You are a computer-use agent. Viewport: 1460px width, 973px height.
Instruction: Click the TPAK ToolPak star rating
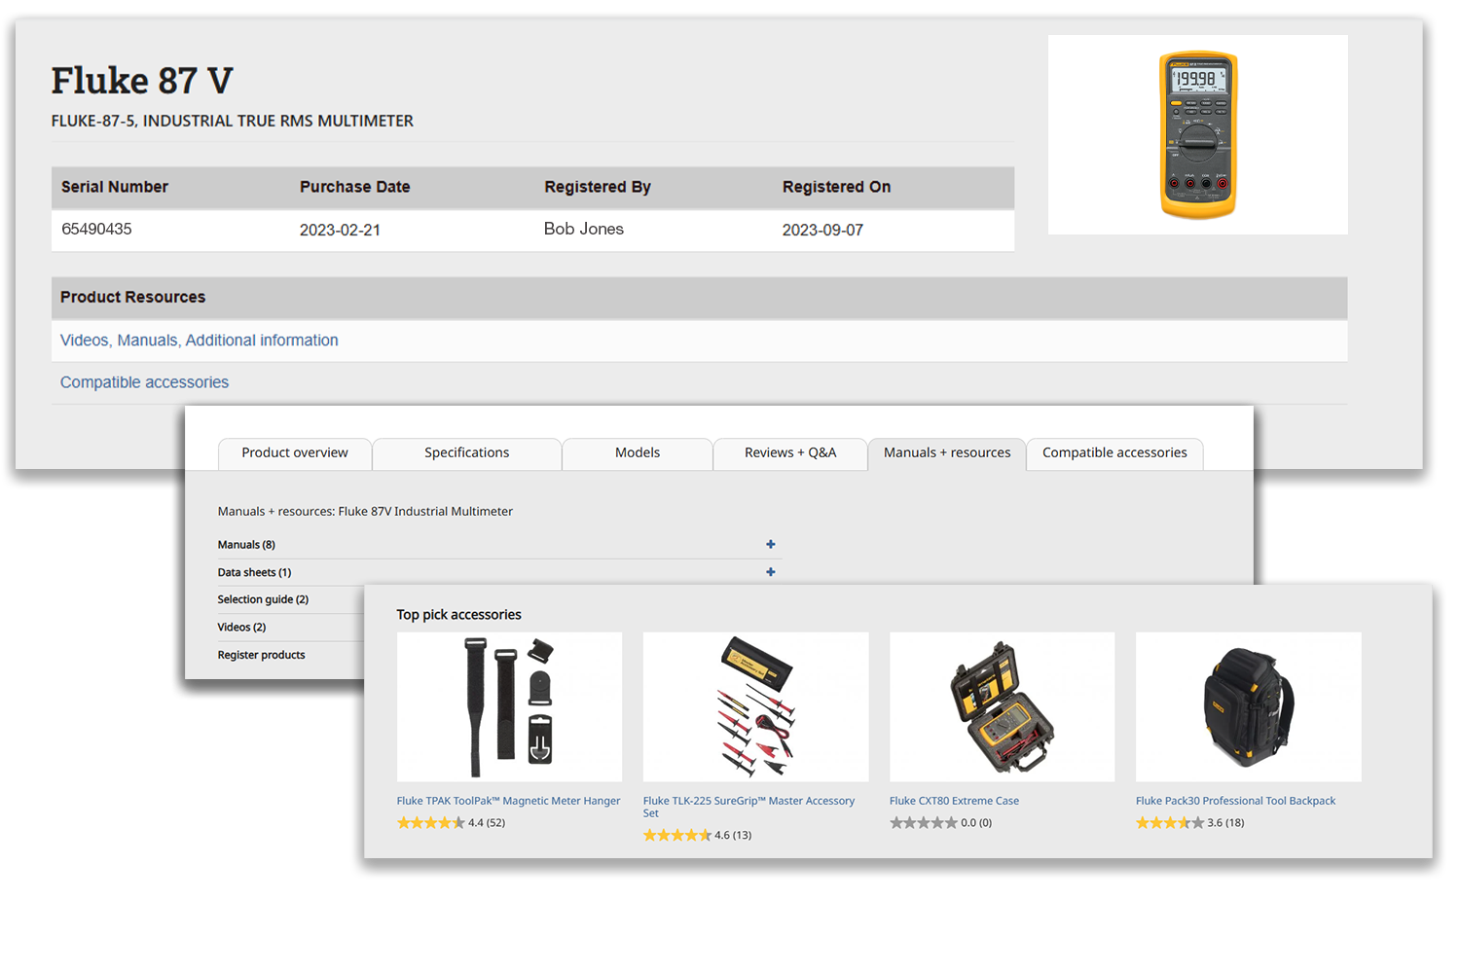coord(430,823)
